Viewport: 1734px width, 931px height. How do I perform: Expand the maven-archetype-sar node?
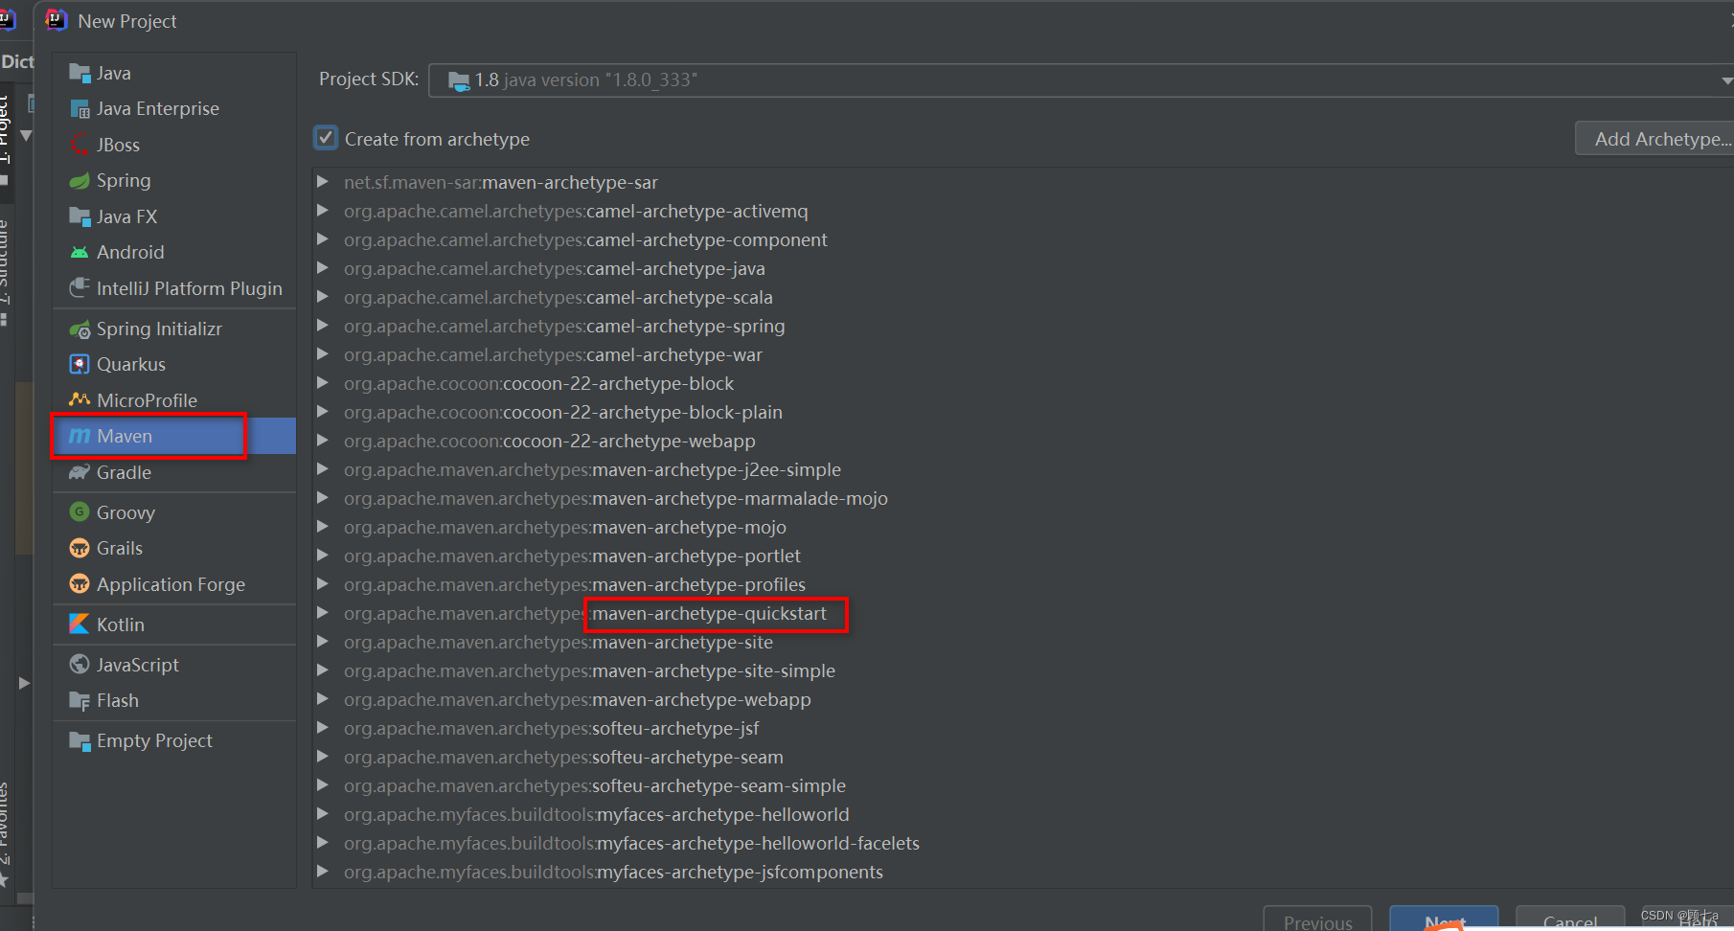323,182
